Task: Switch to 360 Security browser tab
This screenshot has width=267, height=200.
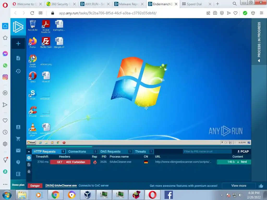Action: 61,4
